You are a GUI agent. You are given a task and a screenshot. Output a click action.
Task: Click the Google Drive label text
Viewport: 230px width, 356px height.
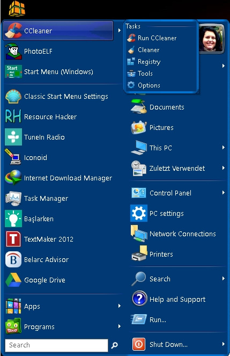(44, 280)
